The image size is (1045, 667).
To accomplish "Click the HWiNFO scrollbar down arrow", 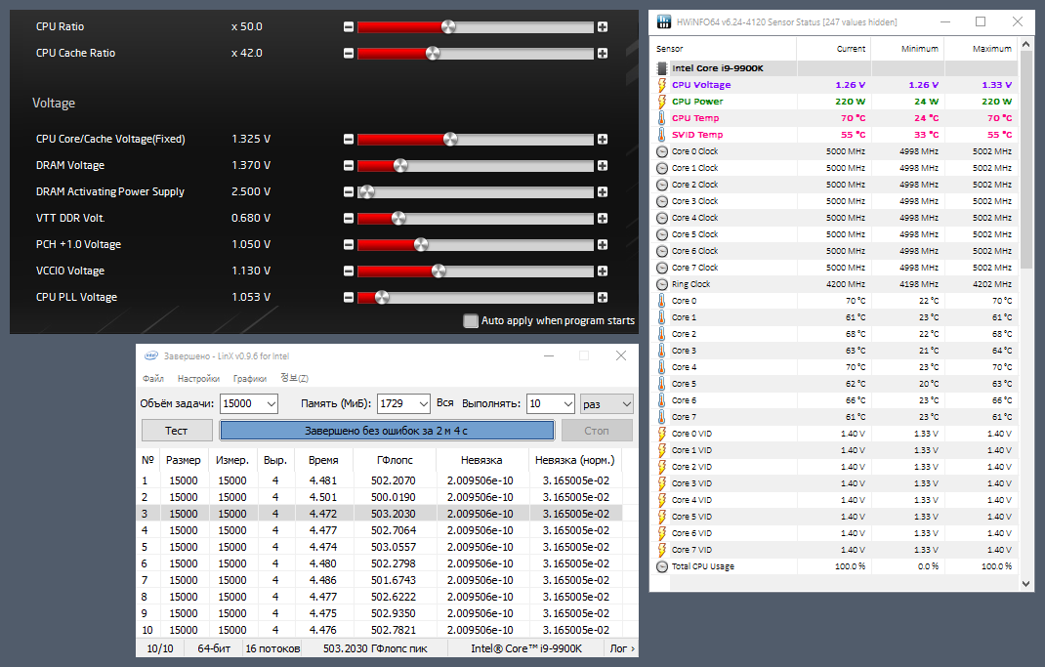I will pyautogui.click(x=1025, y=584).
